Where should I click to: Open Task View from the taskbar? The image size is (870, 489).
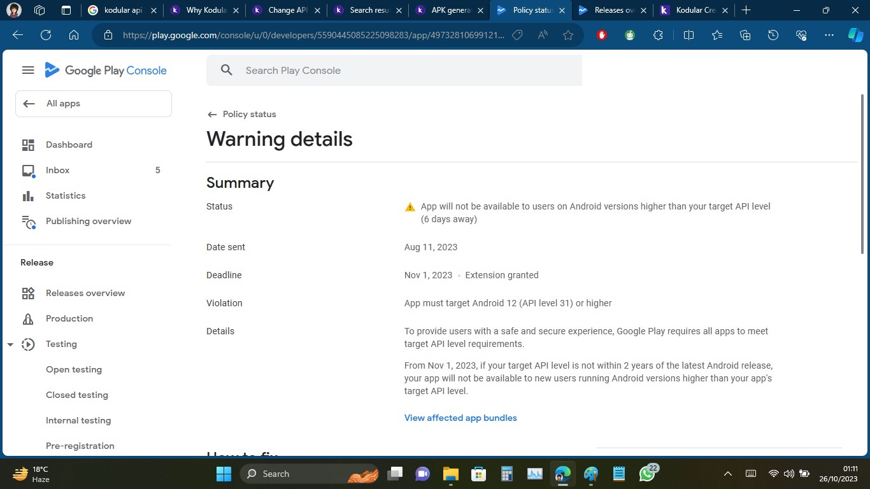click(395, 474)
